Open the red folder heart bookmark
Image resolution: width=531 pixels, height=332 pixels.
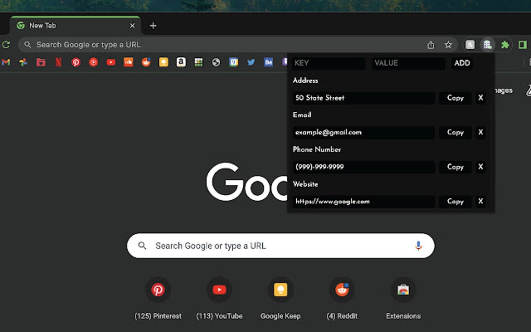pyautogui.click(x=41, y=62)
